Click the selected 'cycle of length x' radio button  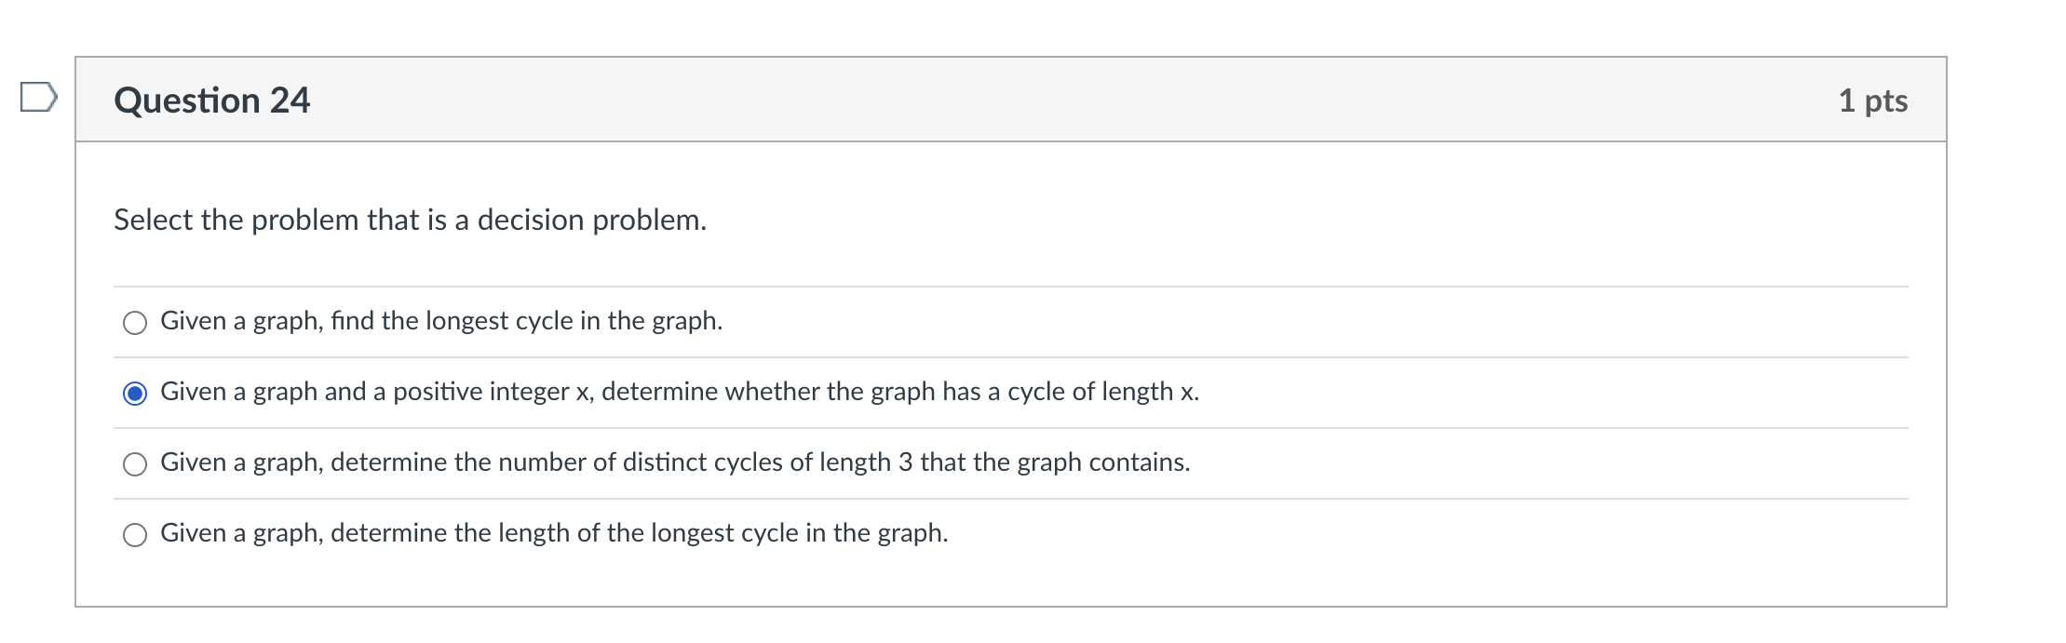(135, 394)
